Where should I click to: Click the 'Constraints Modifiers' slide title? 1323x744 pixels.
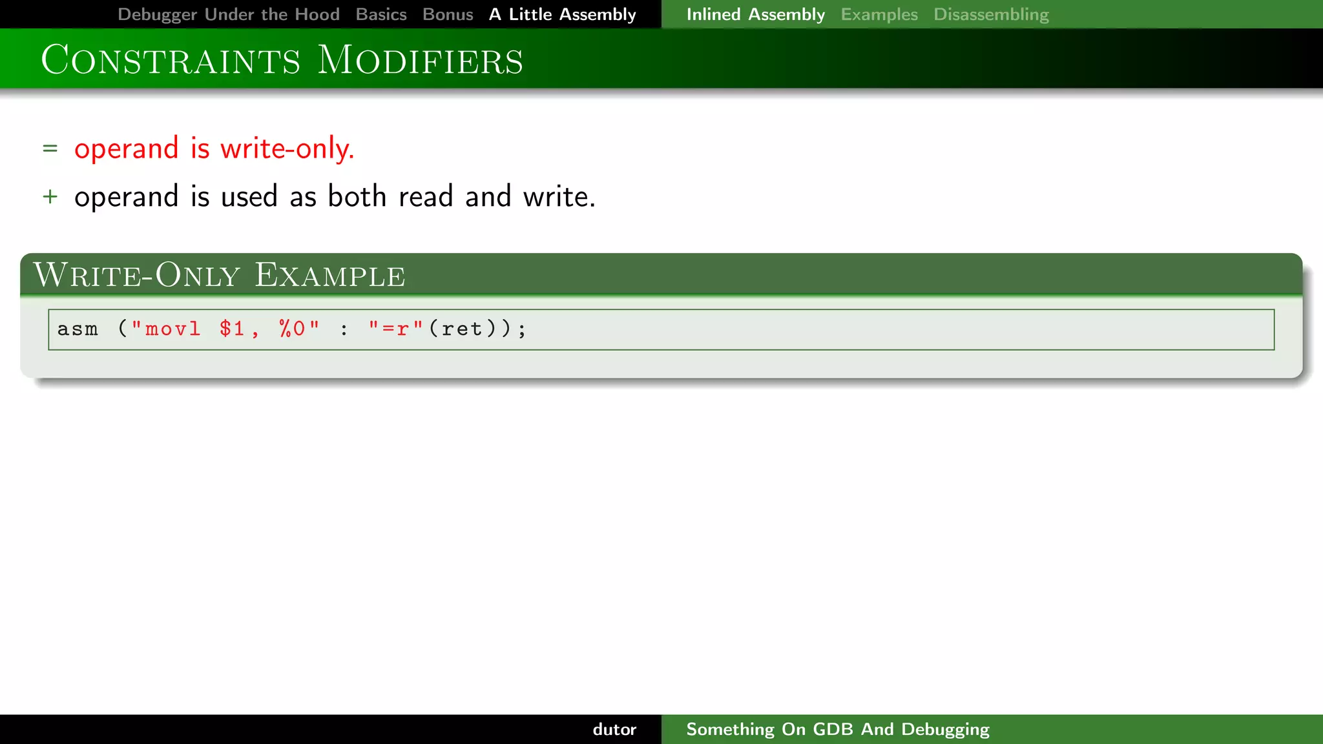coord(282,60)
